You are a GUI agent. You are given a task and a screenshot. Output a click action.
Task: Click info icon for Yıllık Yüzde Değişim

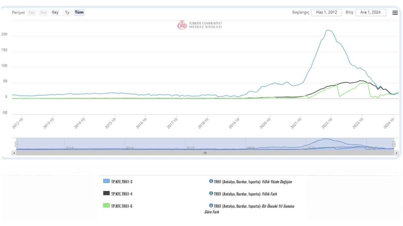coord(211,181)
